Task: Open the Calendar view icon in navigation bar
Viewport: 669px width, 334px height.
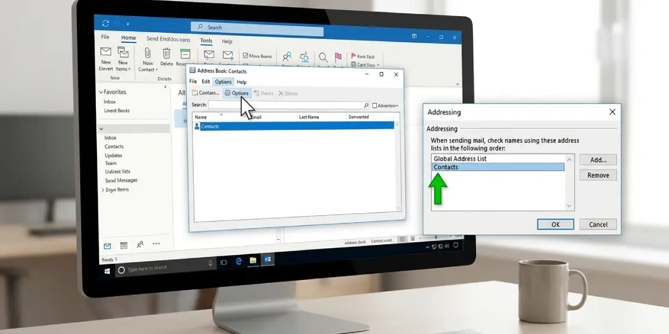Action: click(x=123, y=245)
